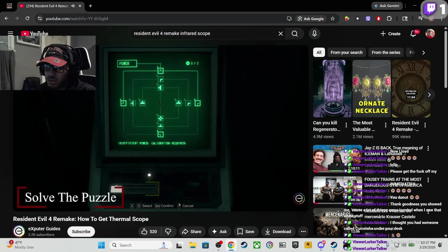
Task: Click the video player to pause
Action: pos(160,128)
